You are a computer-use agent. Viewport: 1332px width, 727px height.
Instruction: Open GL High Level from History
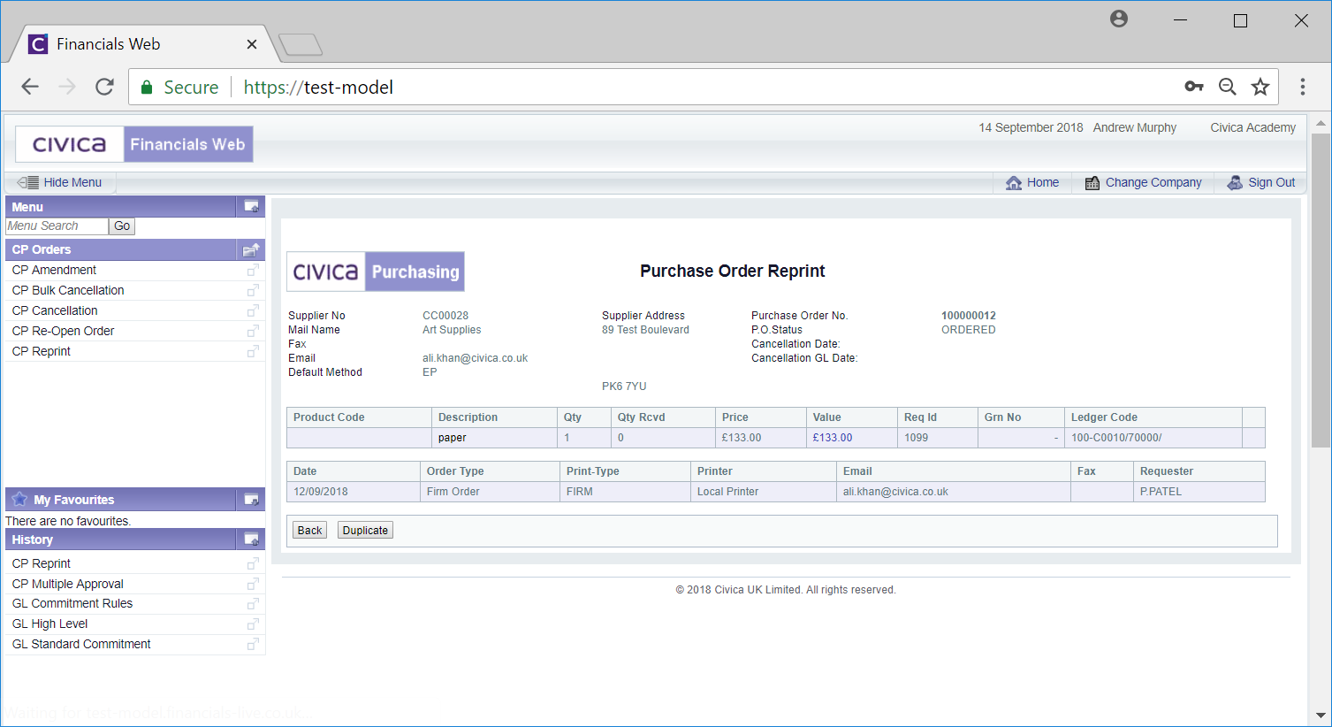50,624
